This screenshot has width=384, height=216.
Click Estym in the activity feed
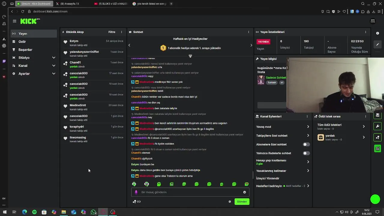tap(74, 41)
